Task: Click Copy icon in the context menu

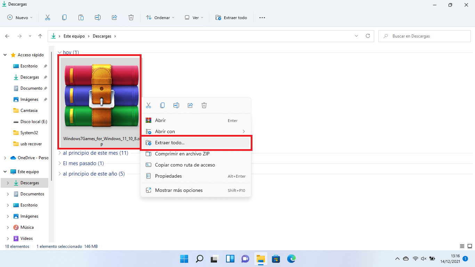Action: pos(162,105)
